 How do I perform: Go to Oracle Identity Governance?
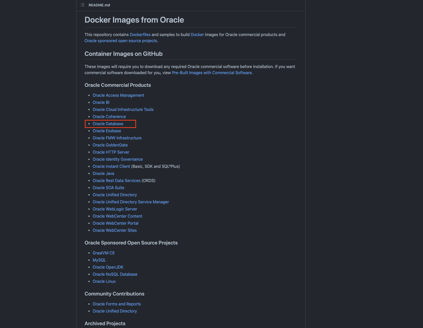pos(118,159)
